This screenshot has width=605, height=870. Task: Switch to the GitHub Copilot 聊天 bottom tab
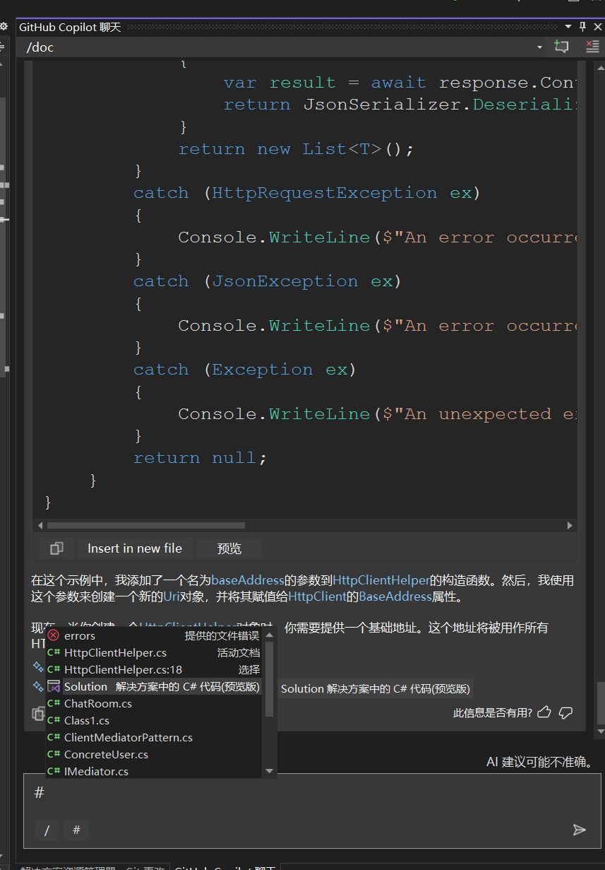click(225, 866)
